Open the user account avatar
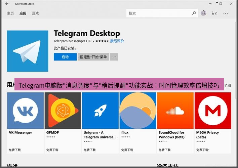Screen dimensions: 238x168 pyautogui.click(x=203, y=13)
